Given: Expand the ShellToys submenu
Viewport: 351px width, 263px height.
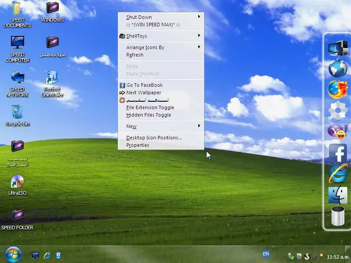Looking at the screenshot, I should (161, 36).
